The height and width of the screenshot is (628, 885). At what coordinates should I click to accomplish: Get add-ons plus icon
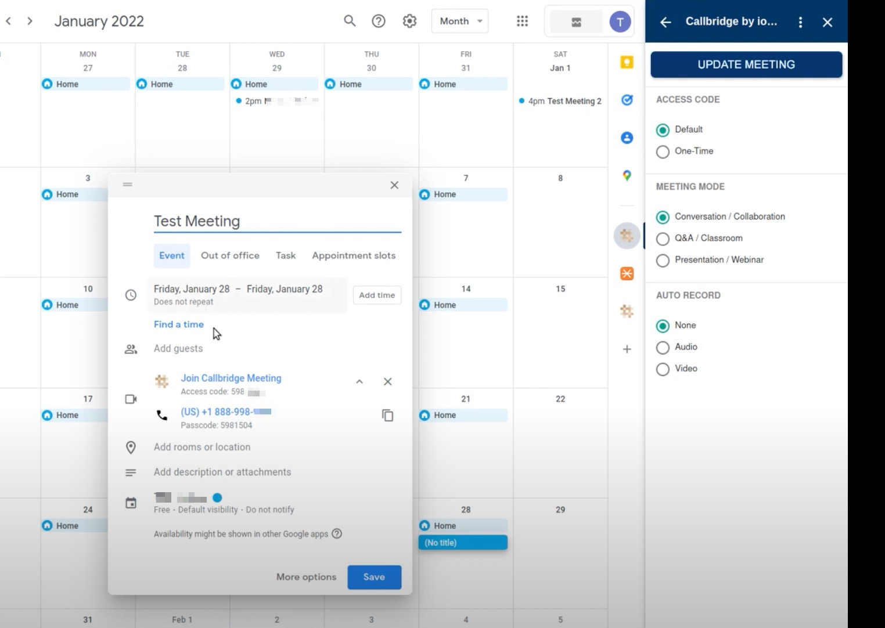tap(627, 349)
